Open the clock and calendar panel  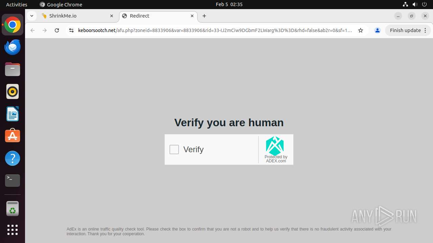tap(229, 4)
